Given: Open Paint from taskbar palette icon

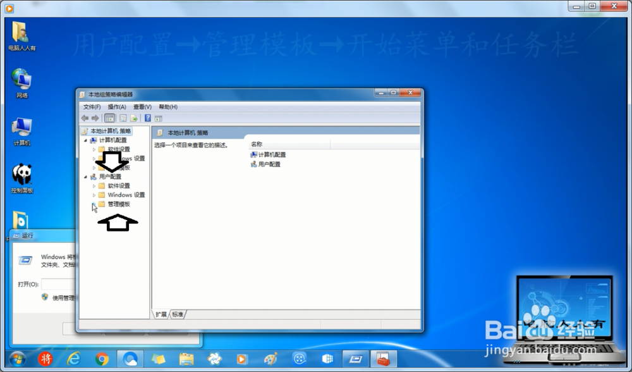Looking at the screenshot, I should [x=270, y=359].
